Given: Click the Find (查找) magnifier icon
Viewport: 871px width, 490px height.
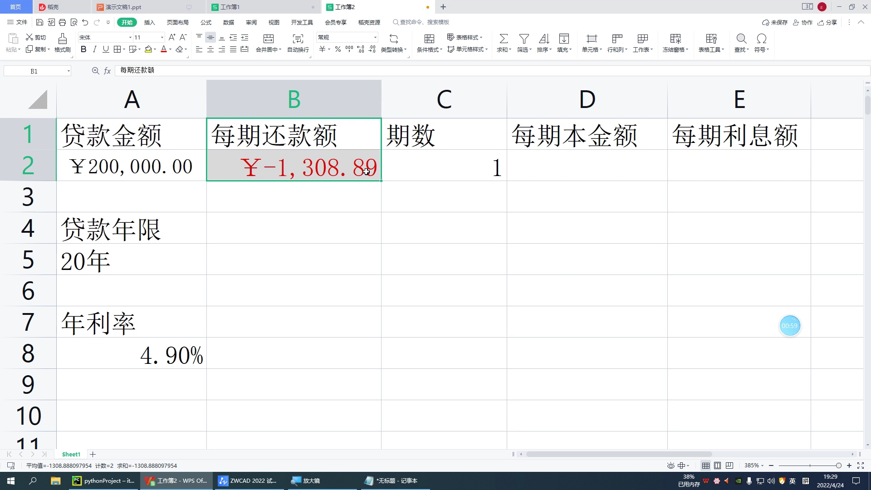Looking at the screenshot, I should 741,39.
